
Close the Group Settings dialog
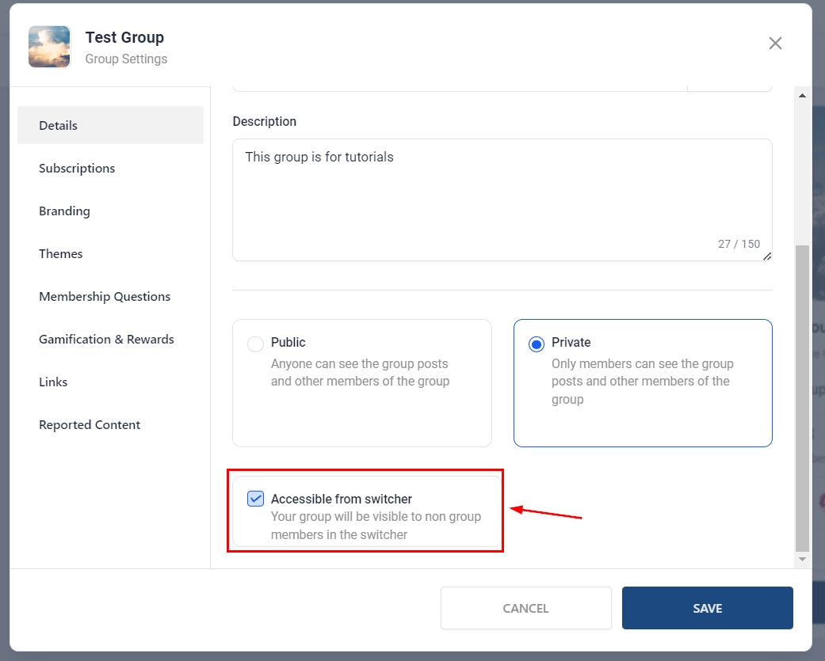tap(775, 44)
